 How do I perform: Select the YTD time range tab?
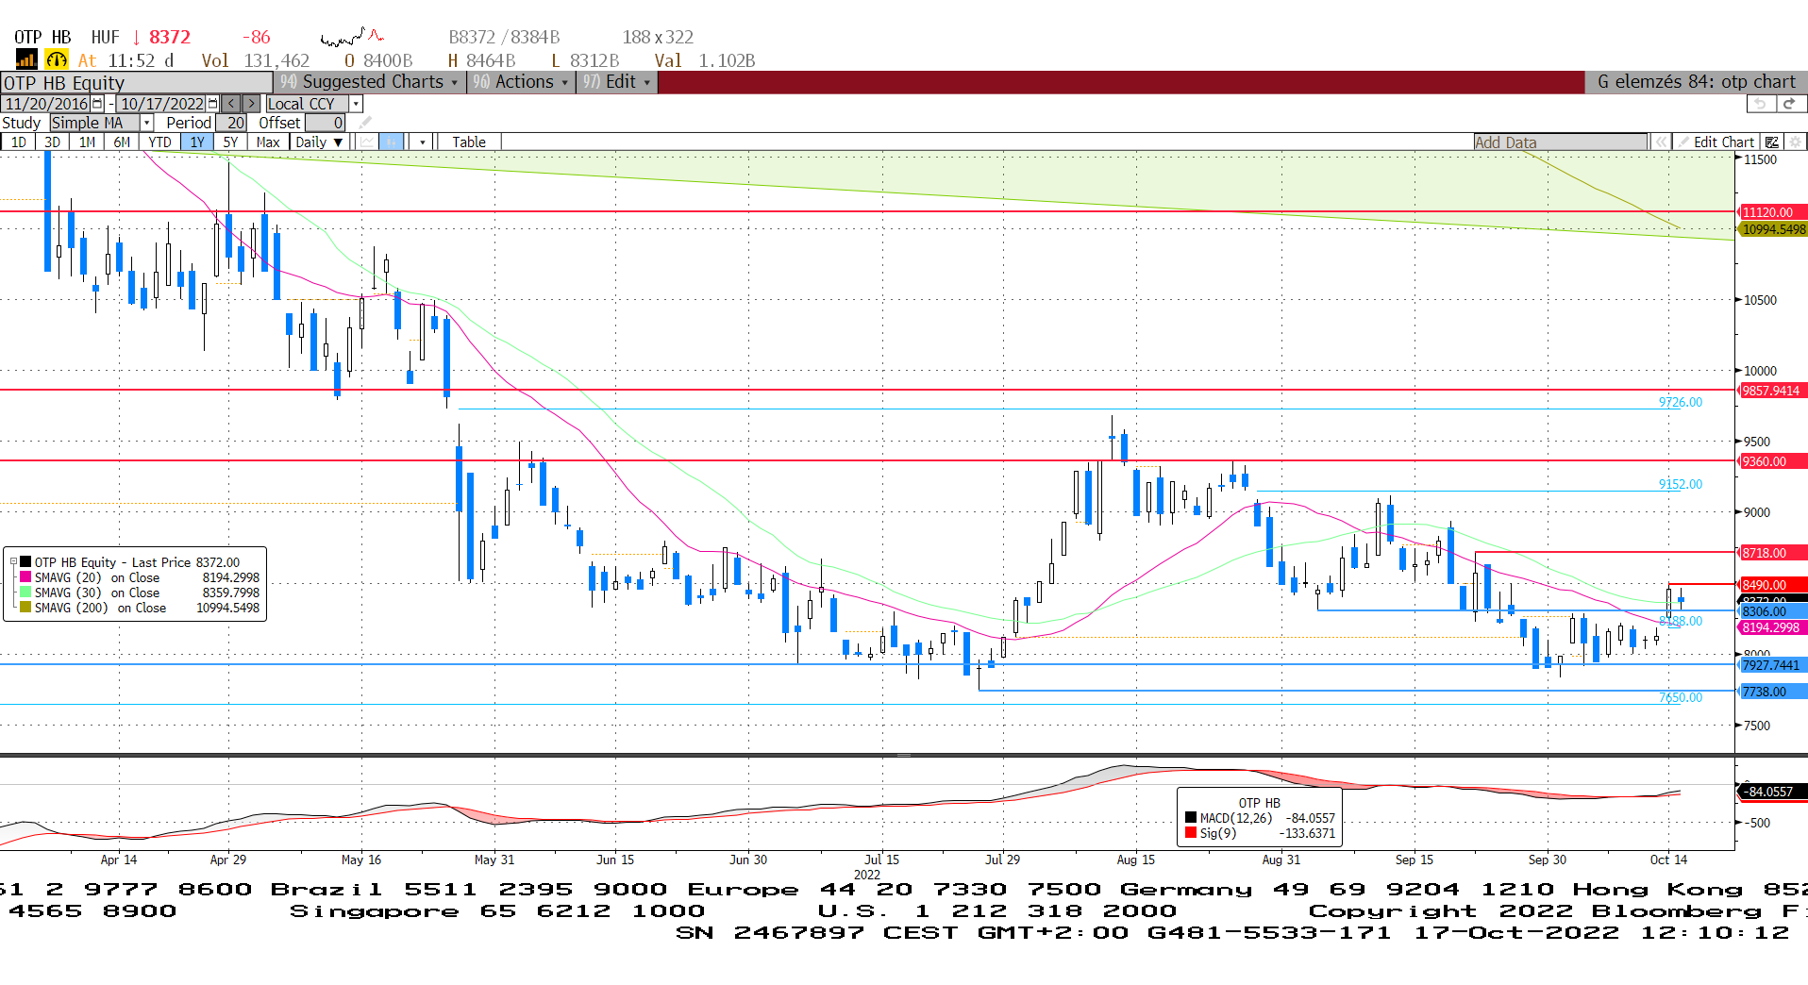159,142
